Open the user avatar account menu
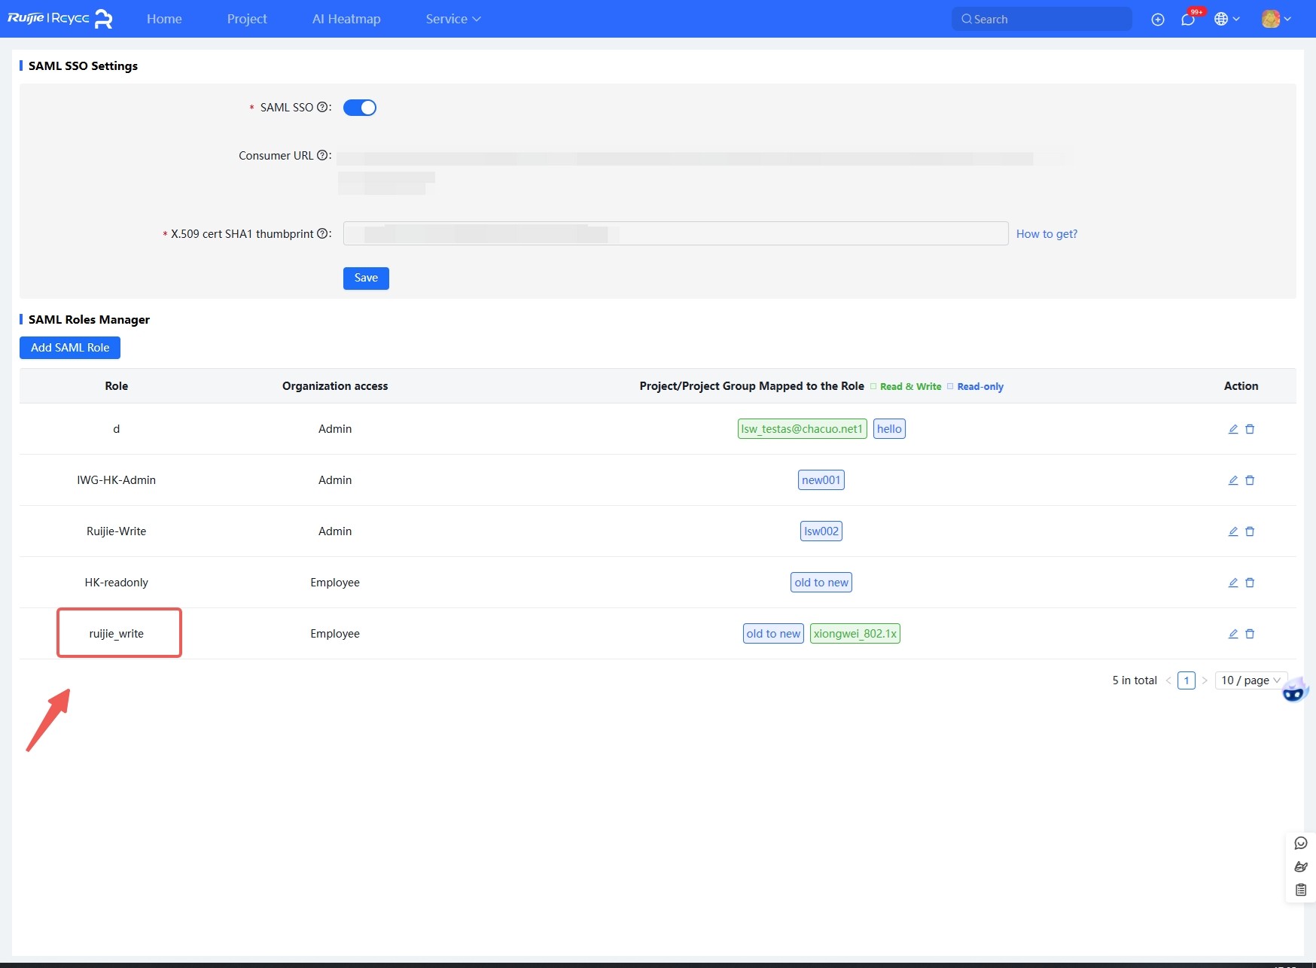 click(1276, 19)
